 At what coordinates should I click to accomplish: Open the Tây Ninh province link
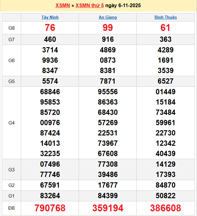coord(50,17)
